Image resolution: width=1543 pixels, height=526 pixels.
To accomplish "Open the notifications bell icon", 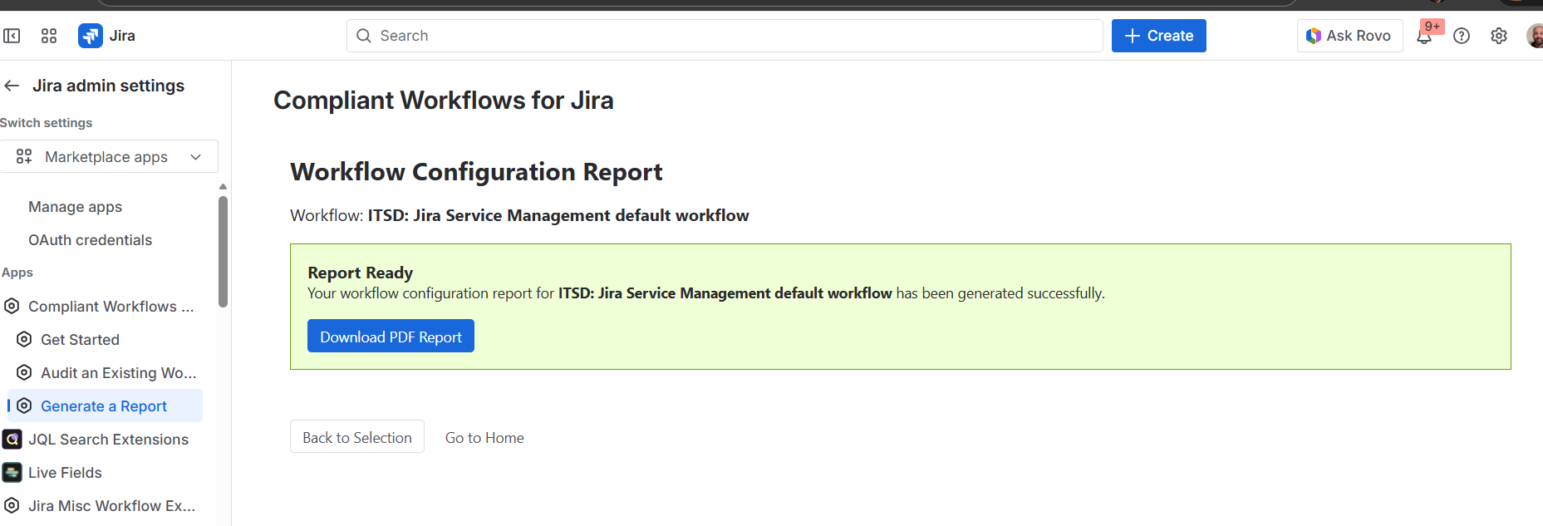I will [x=1424, y=36].
